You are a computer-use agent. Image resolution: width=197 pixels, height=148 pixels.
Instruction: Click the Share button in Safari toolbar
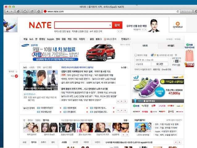click(x=32, y=11)
